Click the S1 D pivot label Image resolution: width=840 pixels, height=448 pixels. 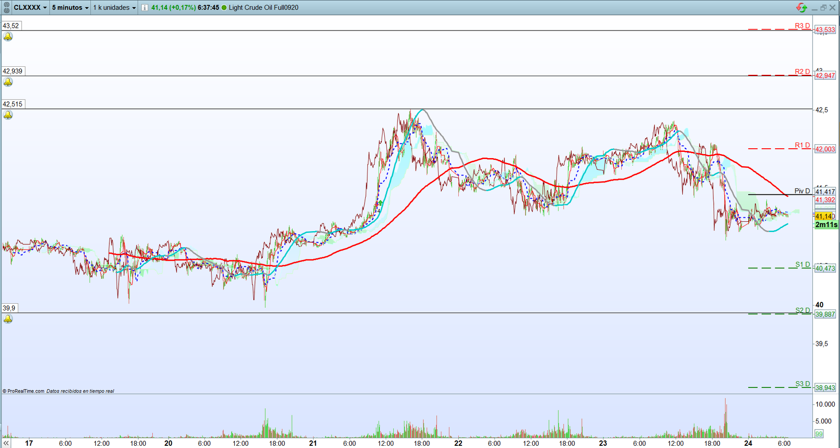click(x=803, y=265)
